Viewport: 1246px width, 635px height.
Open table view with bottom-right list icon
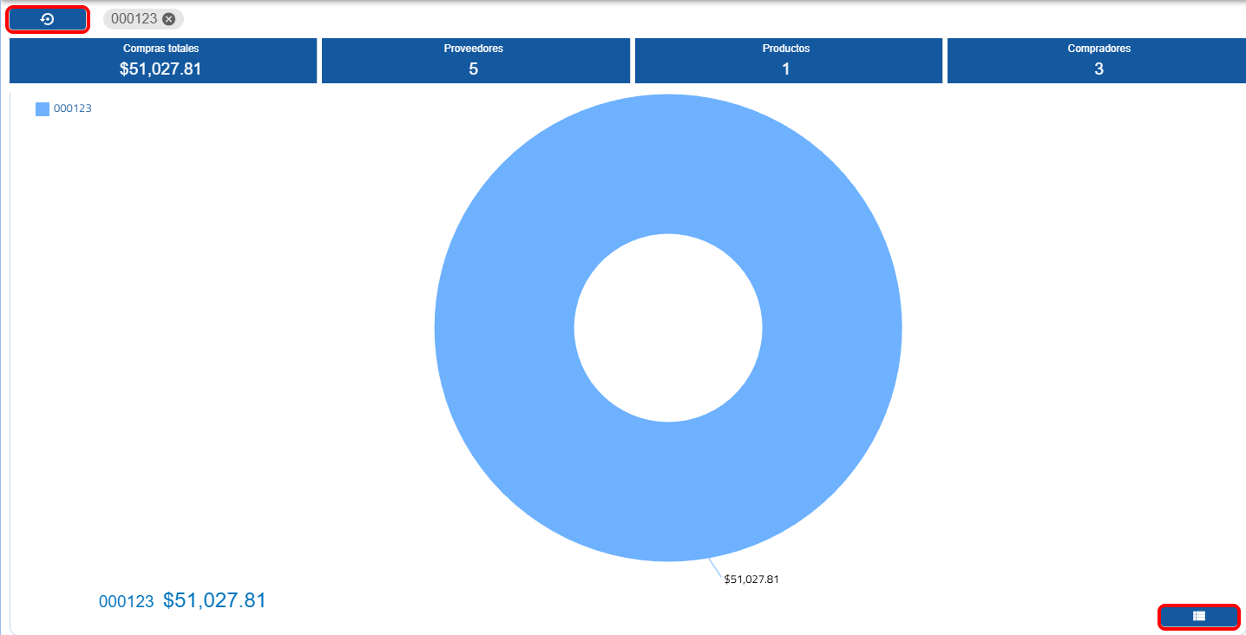click(x=1198, y=616)
